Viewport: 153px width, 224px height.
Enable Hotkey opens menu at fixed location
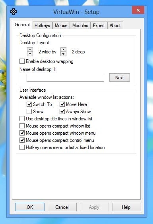click(22, 147)
